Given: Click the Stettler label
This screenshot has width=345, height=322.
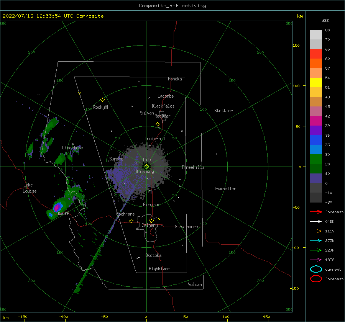Looking at the screenshot, I should click(x=223, y=111).
